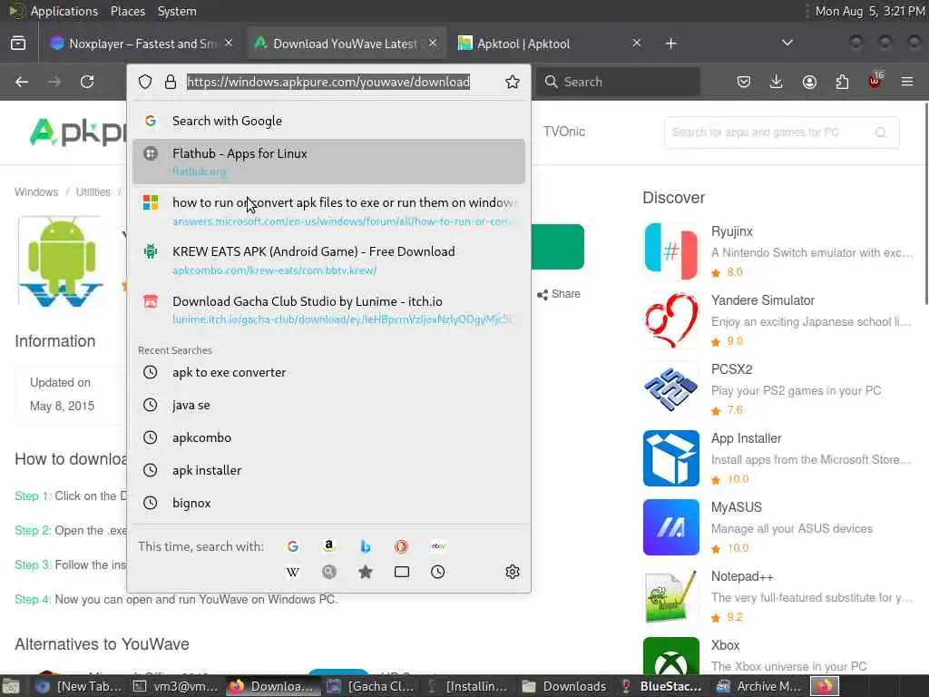929x697 pixels.
Task: Select recent search 'java se'
Action: (x=328, y=405)
